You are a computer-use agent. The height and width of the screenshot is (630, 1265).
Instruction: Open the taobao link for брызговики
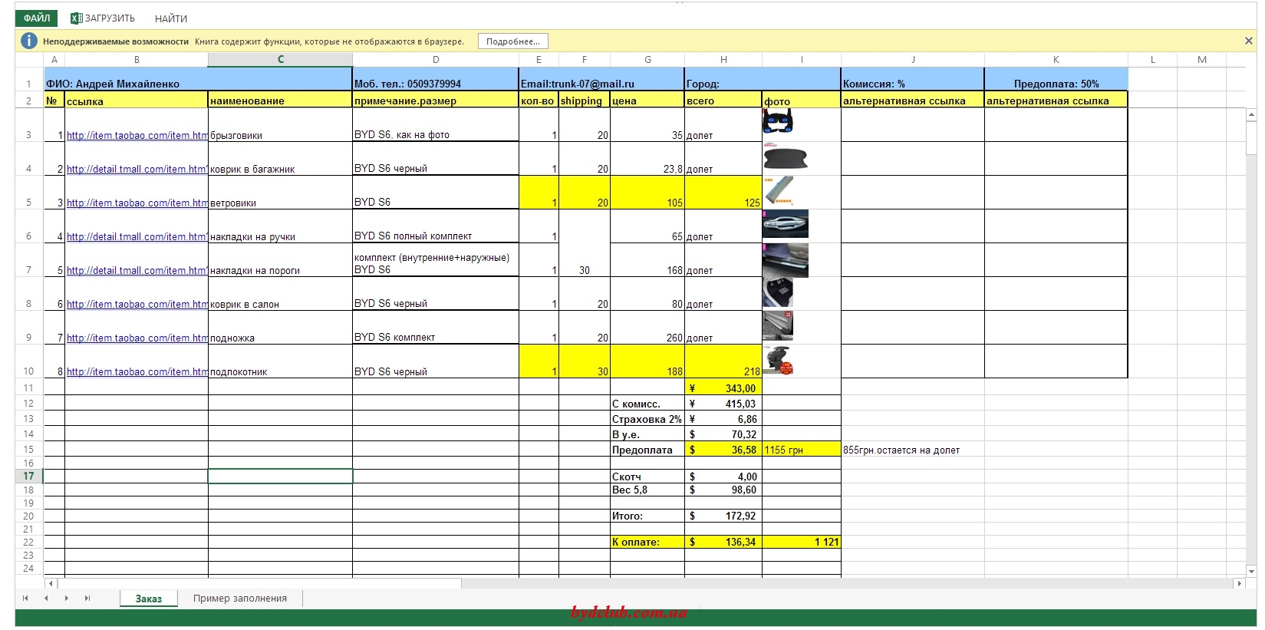coord(136,136)
